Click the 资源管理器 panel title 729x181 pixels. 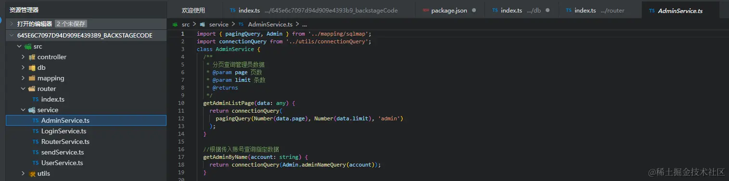[24, 10]
